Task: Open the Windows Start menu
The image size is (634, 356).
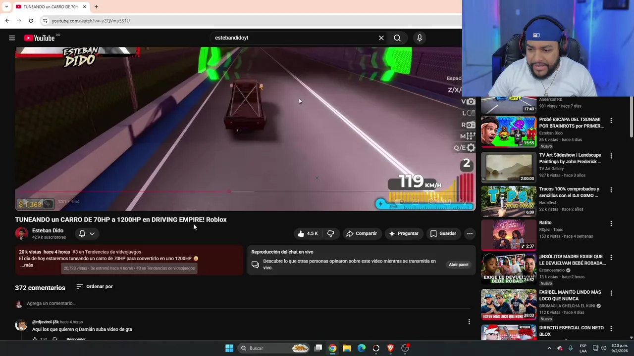Action: [x=229, y=348]
